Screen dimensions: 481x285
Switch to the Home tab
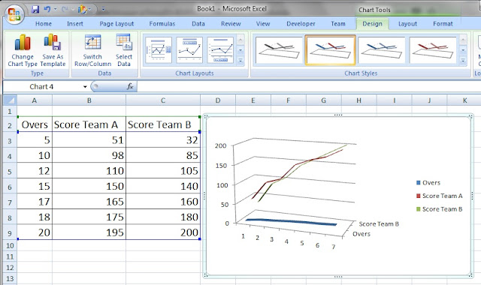[x=44, y=24]
